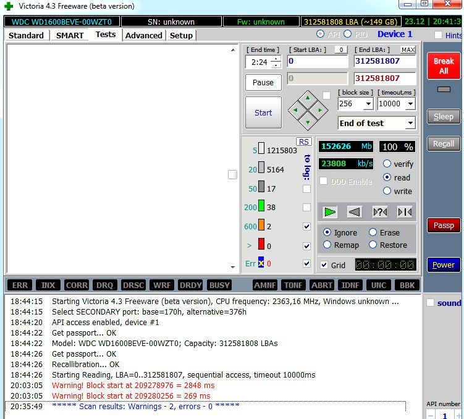Click the blue Err X block icon
Viewport: 464px width, 419px height.
261,262
